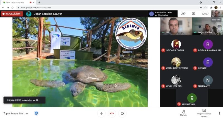Select Doğan Sözbilen's video tile
Viewport: 223px width, 118px height.
(x=207, y=26)
